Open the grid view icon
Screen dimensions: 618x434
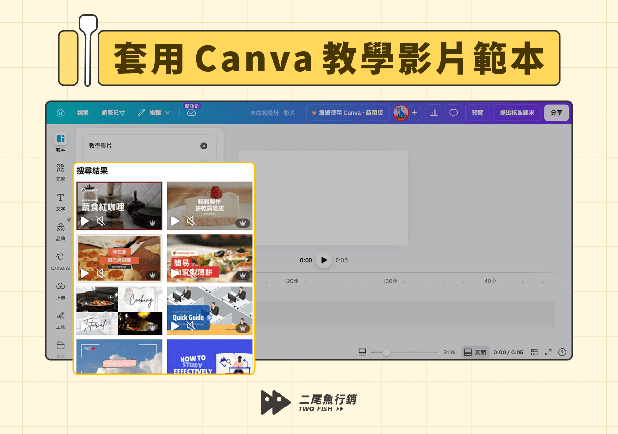pos(534,353)
